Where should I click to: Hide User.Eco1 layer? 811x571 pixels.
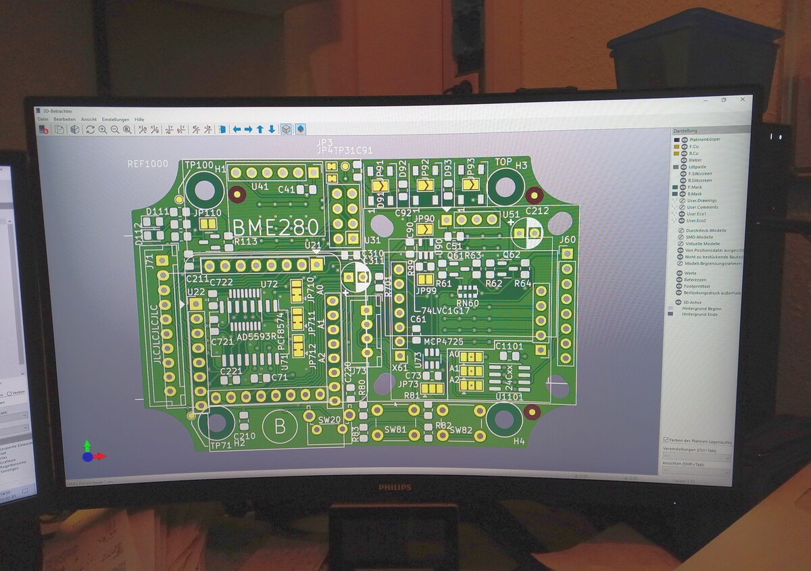tap(681, 214)
